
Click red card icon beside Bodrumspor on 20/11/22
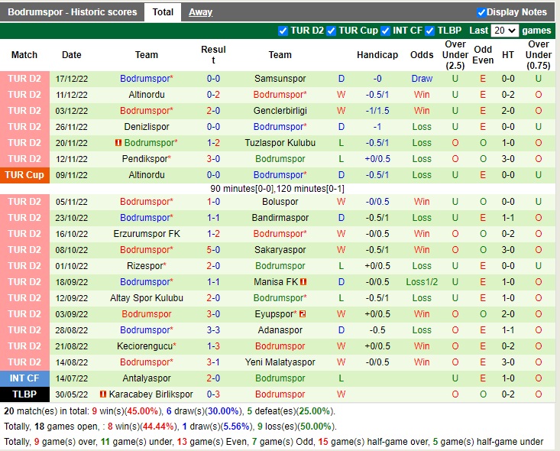tap(118, 143)
